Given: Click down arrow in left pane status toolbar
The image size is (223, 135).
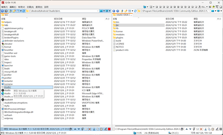Looking at the screenshot, I should pyautogui.click(x=79, y=129).
